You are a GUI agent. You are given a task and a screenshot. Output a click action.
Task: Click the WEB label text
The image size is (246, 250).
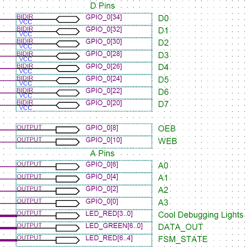click(x=168, y=141)
